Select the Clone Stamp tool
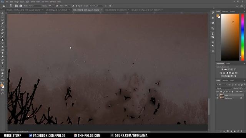The width and height of the screenshot is (246, 138). [2, 40]
